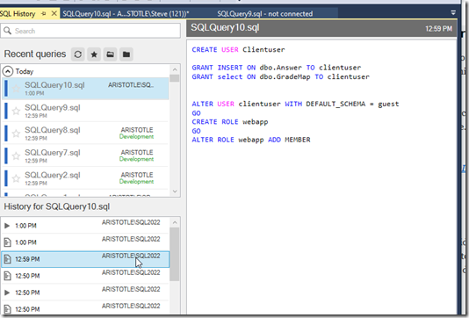
Task: Star SQLQuery10.sql as favorite
Action: point(16,89)
